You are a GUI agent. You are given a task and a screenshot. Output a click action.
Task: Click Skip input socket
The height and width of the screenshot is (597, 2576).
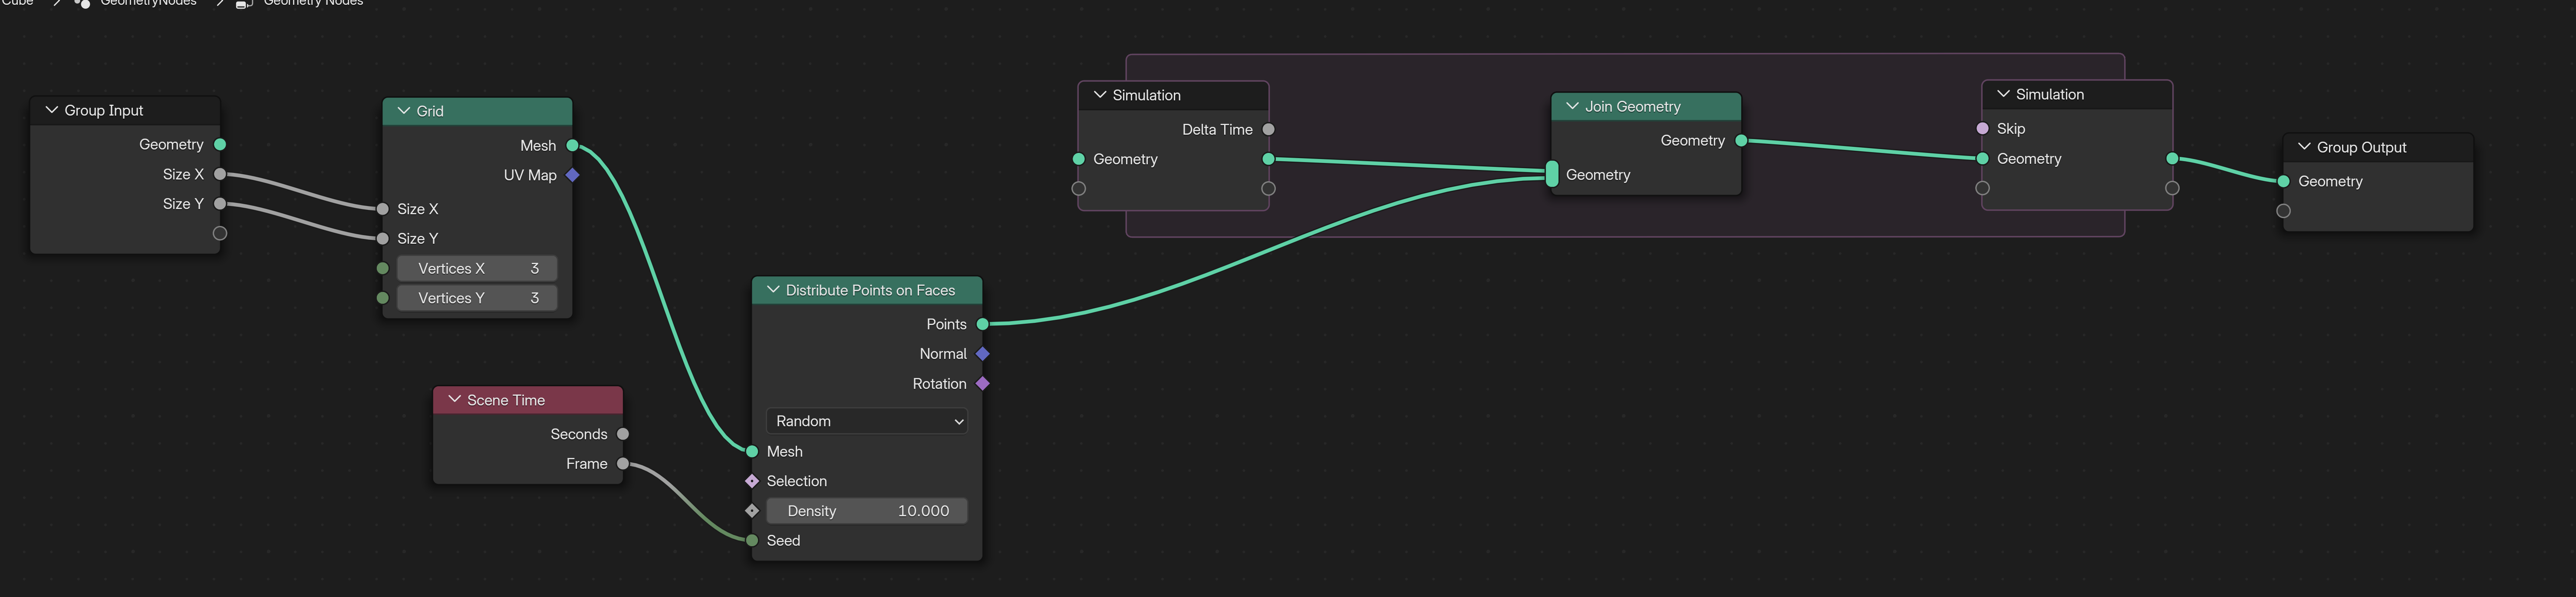click(1982, 128)
